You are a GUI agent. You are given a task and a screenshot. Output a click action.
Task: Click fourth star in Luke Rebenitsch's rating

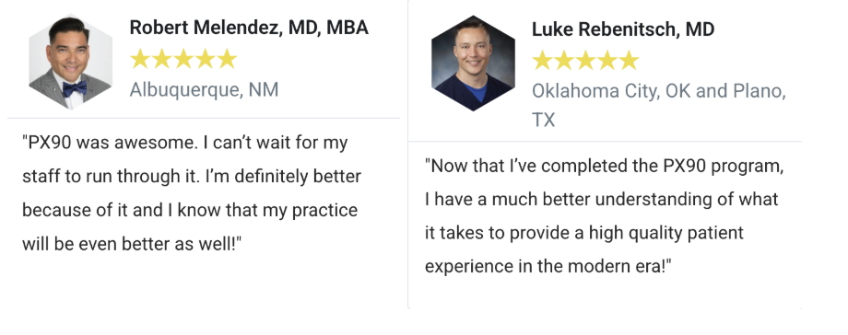tap(607, 61)
